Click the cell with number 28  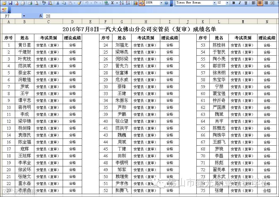tap(106, 73)
